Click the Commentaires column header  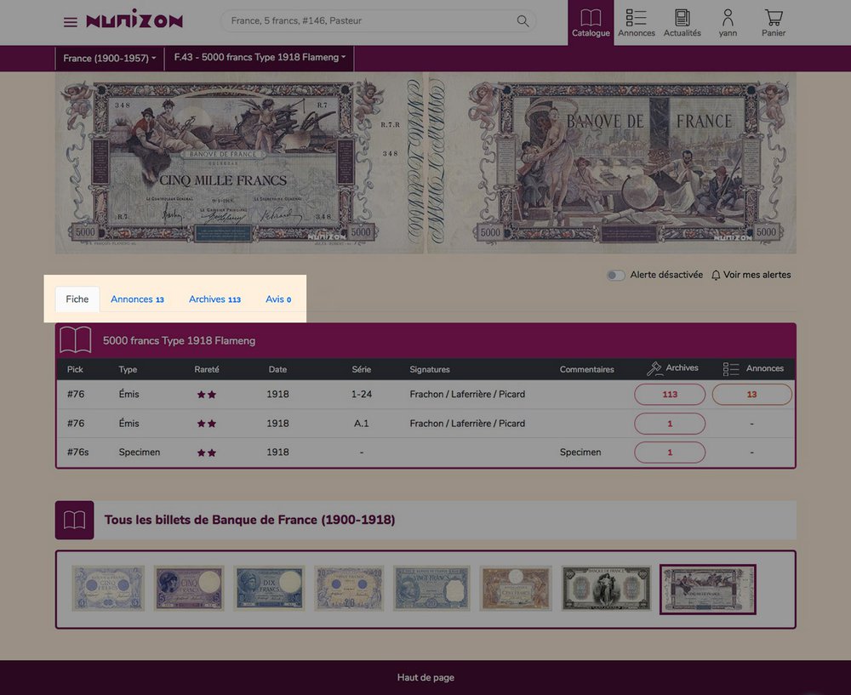[x=586, y=369]
